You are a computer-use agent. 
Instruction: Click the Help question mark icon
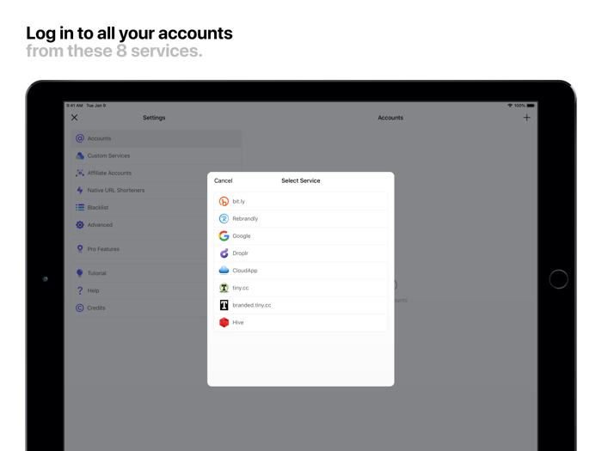point(80,290)
